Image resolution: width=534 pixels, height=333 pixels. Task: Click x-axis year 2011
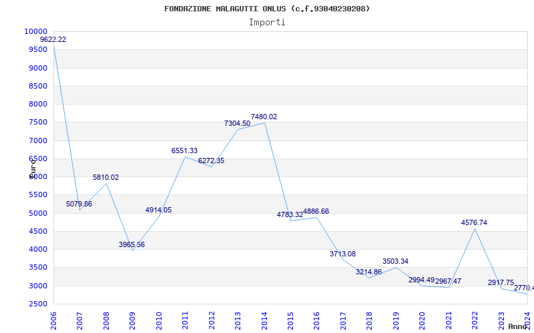click(185, 321)
